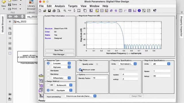The width and height of the screenshot is (184, 103).
Task: Restore full view of the plot
Action: click(79, 11)
